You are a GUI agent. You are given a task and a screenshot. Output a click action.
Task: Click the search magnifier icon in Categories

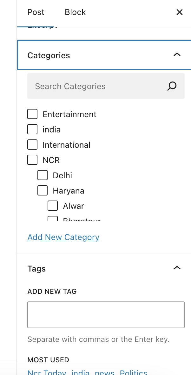point(172,86)
